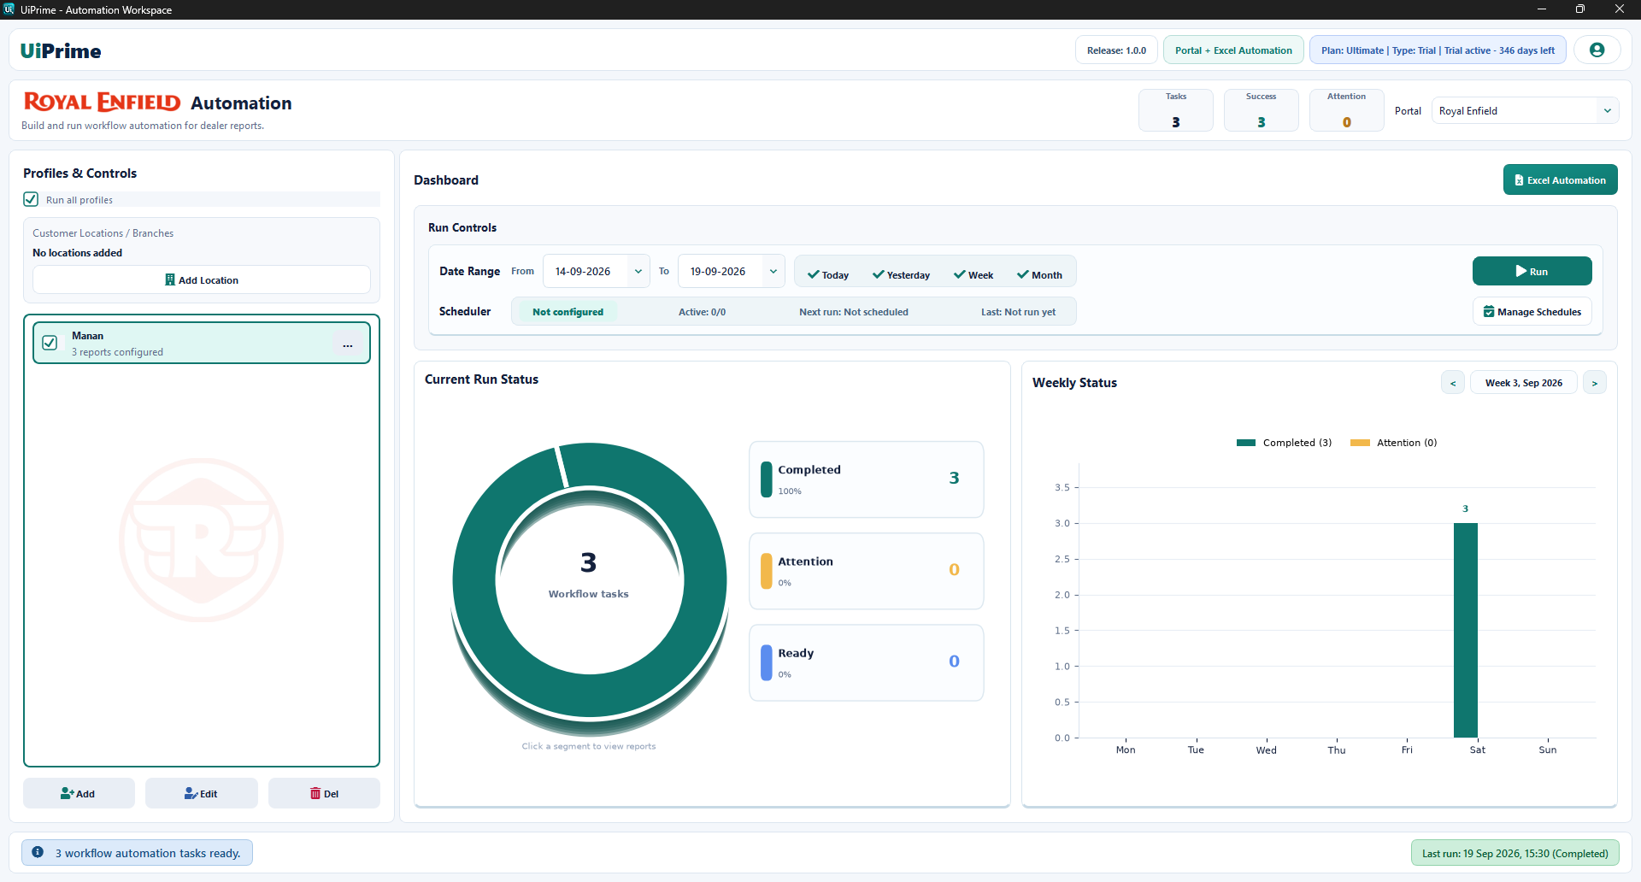1641x882 pixels.
Task: Add a new profile
Action: point(79,794)
